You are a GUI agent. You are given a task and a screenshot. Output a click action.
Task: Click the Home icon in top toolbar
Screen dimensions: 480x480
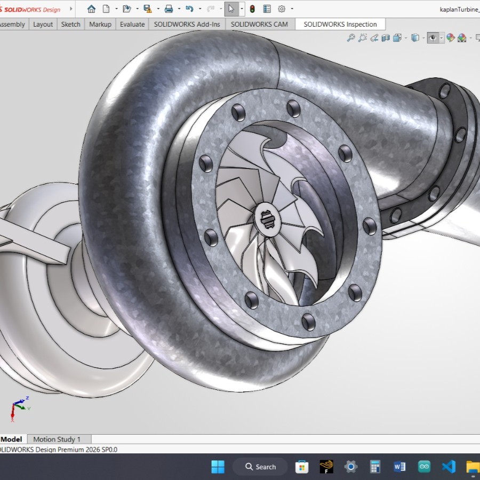click(x=91, y=9)
